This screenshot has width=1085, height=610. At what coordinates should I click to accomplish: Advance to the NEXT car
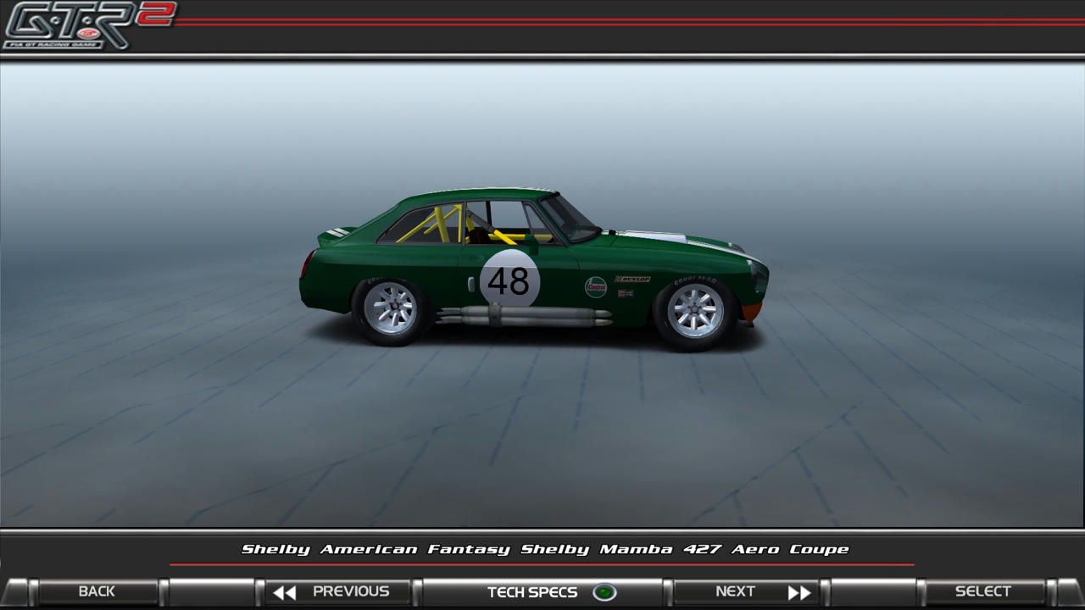pos(746,591)
